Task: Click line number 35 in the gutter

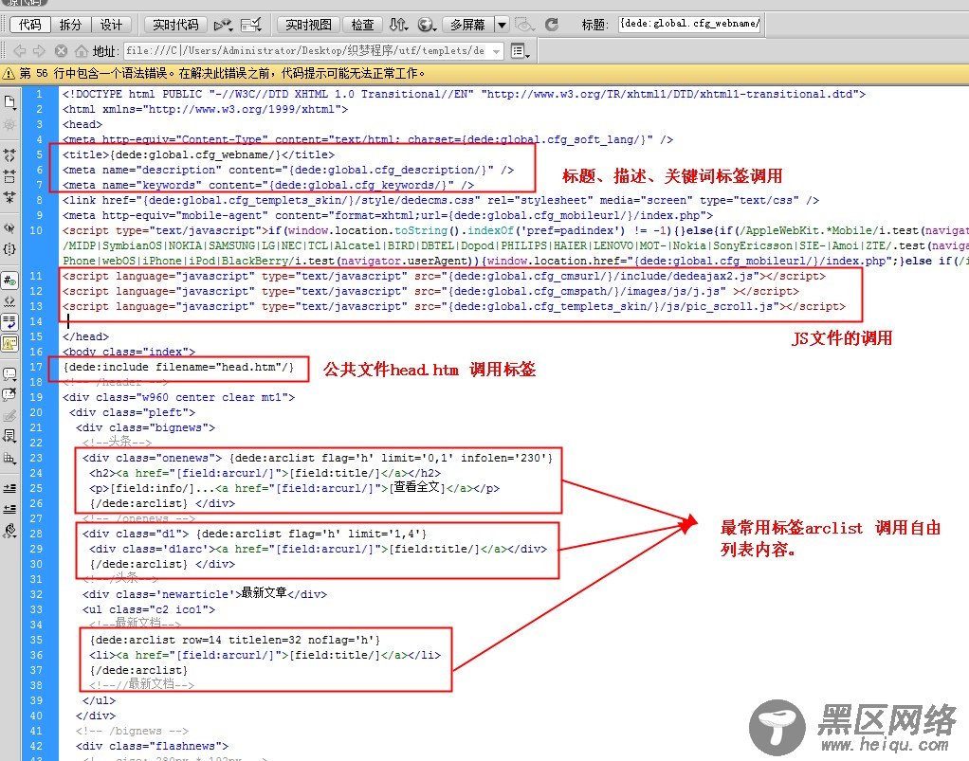Action: tap(36, 640)
